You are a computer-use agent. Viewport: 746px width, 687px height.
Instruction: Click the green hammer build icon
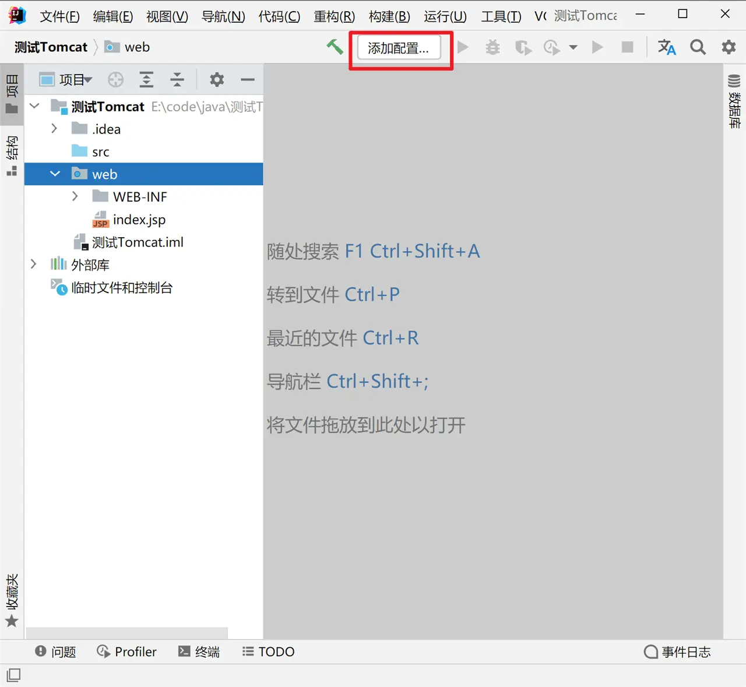coord(335,47)
